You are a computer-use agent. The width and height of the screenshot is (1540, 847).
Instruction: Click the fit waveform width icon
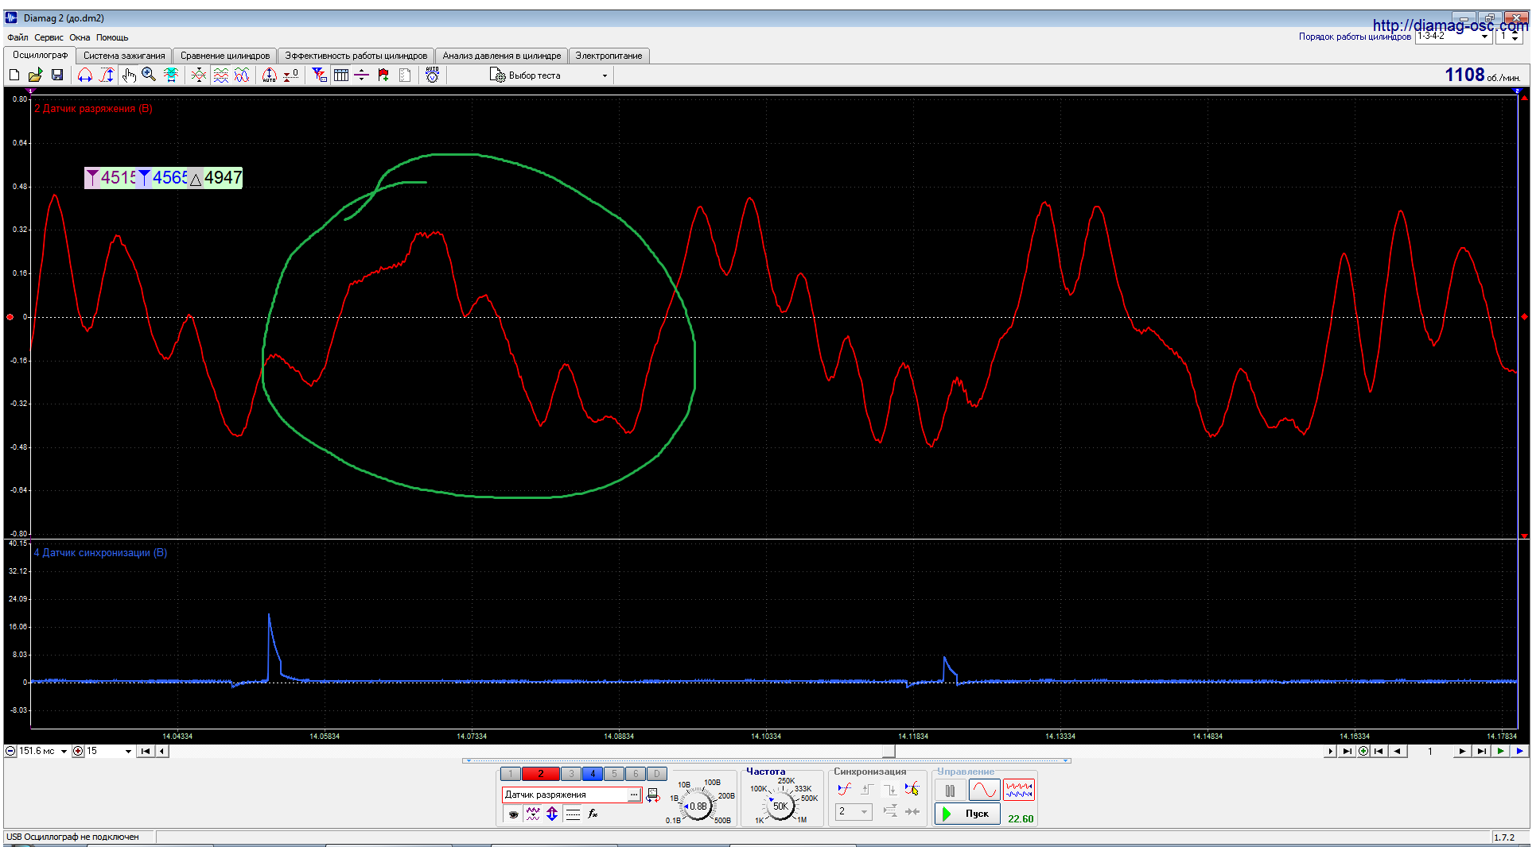170,75
